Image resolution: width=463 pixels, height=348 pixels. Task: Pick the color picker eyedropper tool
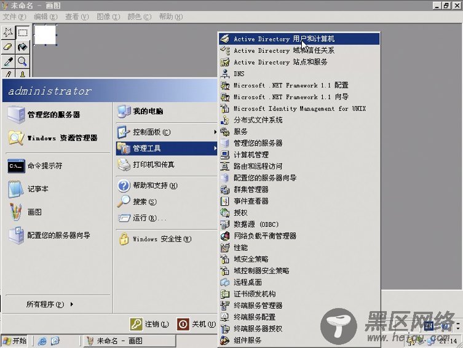point(8,61)
